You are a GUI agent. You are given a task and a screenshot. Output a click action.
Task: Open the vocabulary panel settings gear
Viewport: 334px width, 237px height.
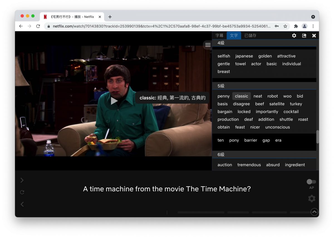[x=294, y=36]
